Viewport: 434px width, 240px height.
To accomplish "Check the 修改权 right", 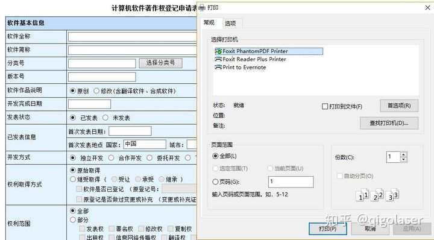I will [x=141, y=229].
